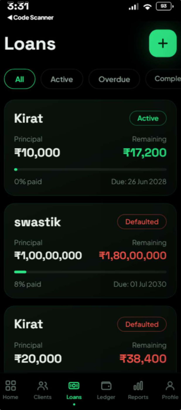This screenshot has width=181, height=410.
Task: Click Kirat's 0% paid progress bar
Action: tap(90, 169)
